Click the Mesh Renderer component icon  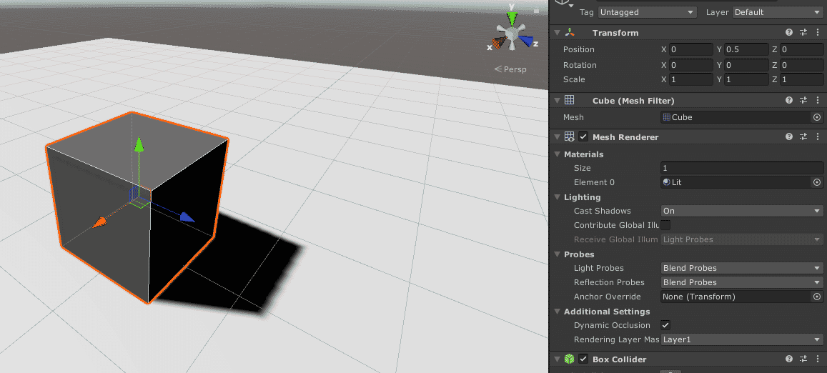coord(570,137)
